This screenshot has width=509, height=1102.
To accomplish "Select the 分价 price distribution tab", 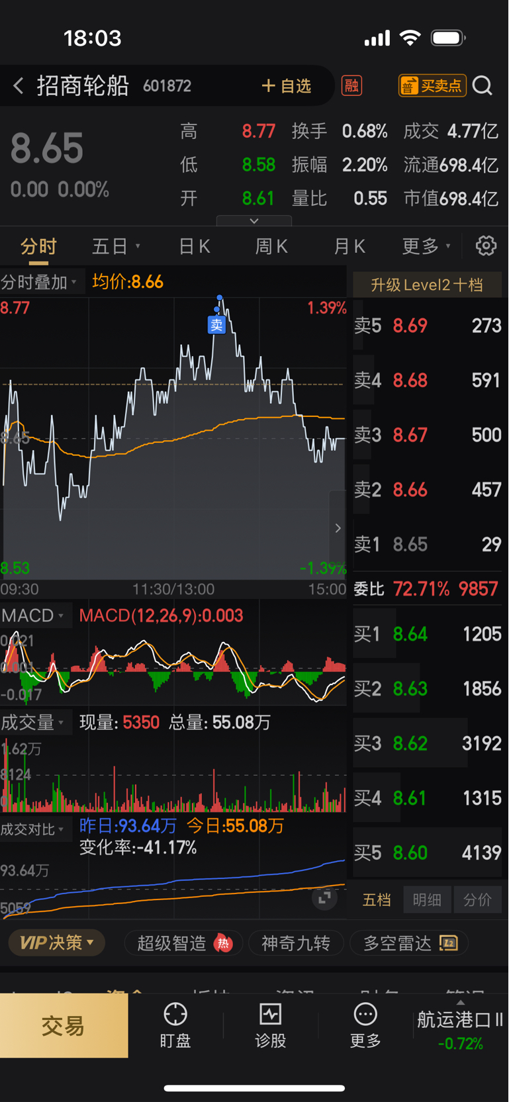I will coord(477,899).
